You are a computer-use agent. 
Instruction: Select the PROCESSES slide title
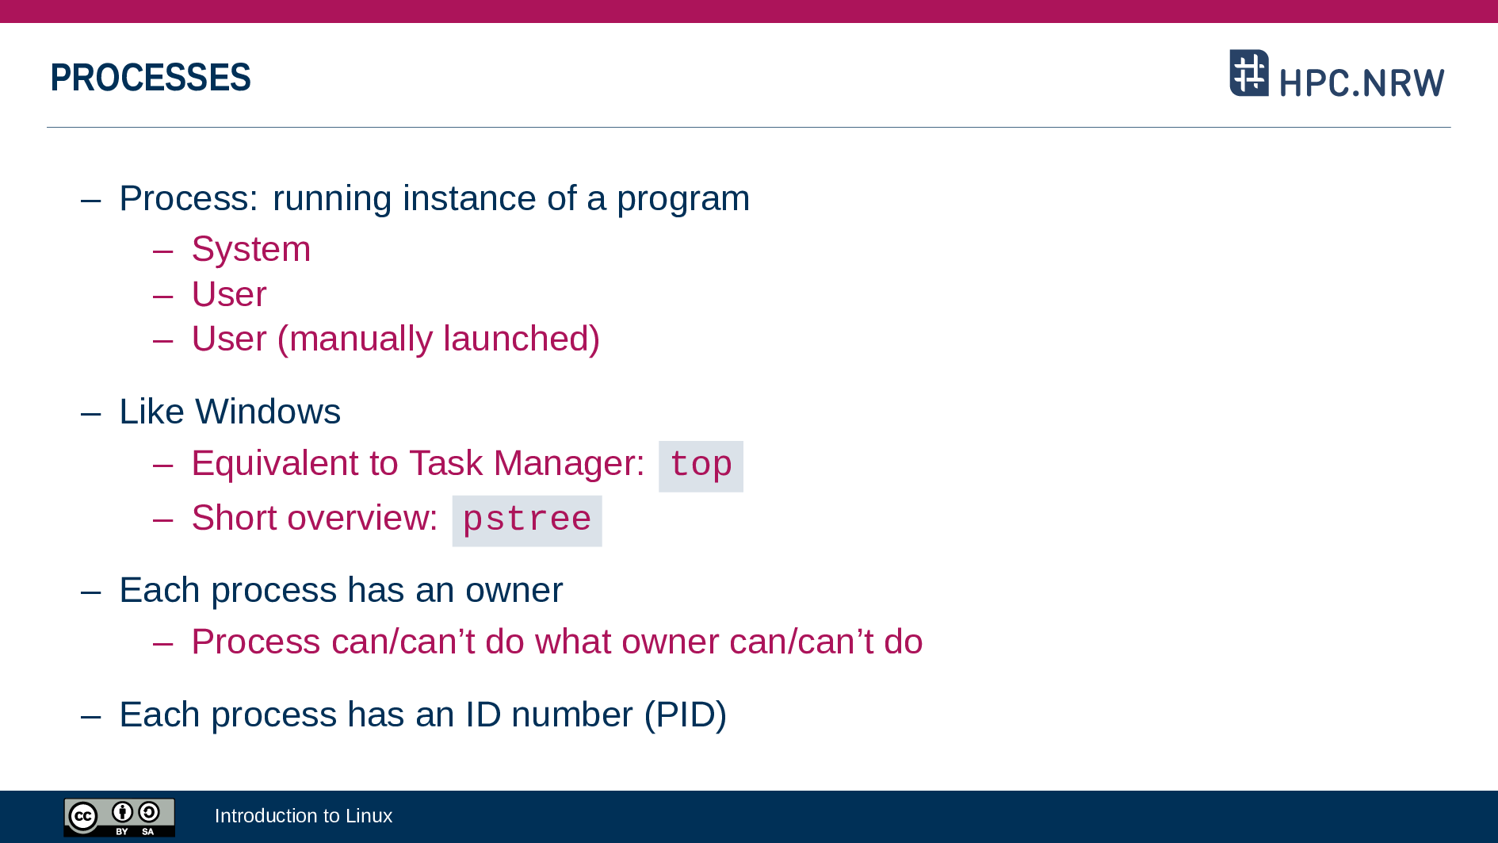(x=151, y=78)
